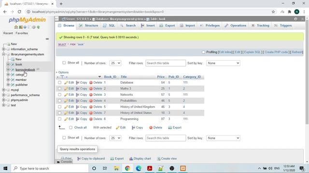Click the copy icon in the Programming row

click(78, 119)
